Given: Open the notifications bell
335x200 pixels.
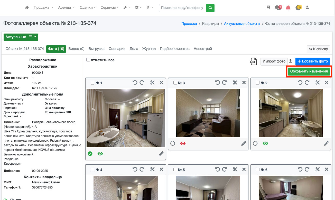Looking at the screenshot, I should [x=288, y=8].
